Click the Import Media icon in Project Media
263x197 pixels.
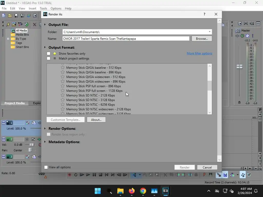pos(14,24)
